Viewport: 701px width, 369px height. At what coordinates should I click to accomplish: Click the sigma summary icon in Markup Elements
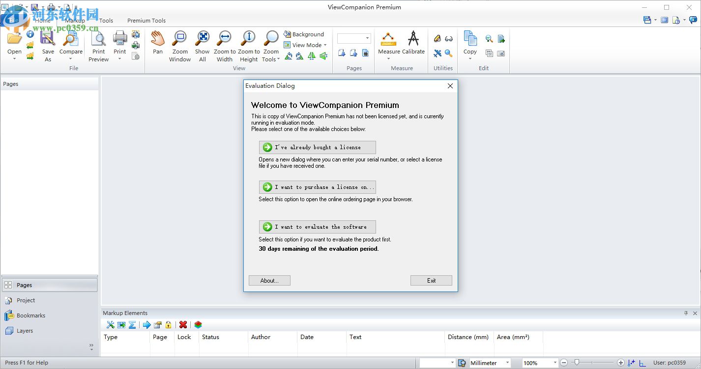(x=132, y=325)
